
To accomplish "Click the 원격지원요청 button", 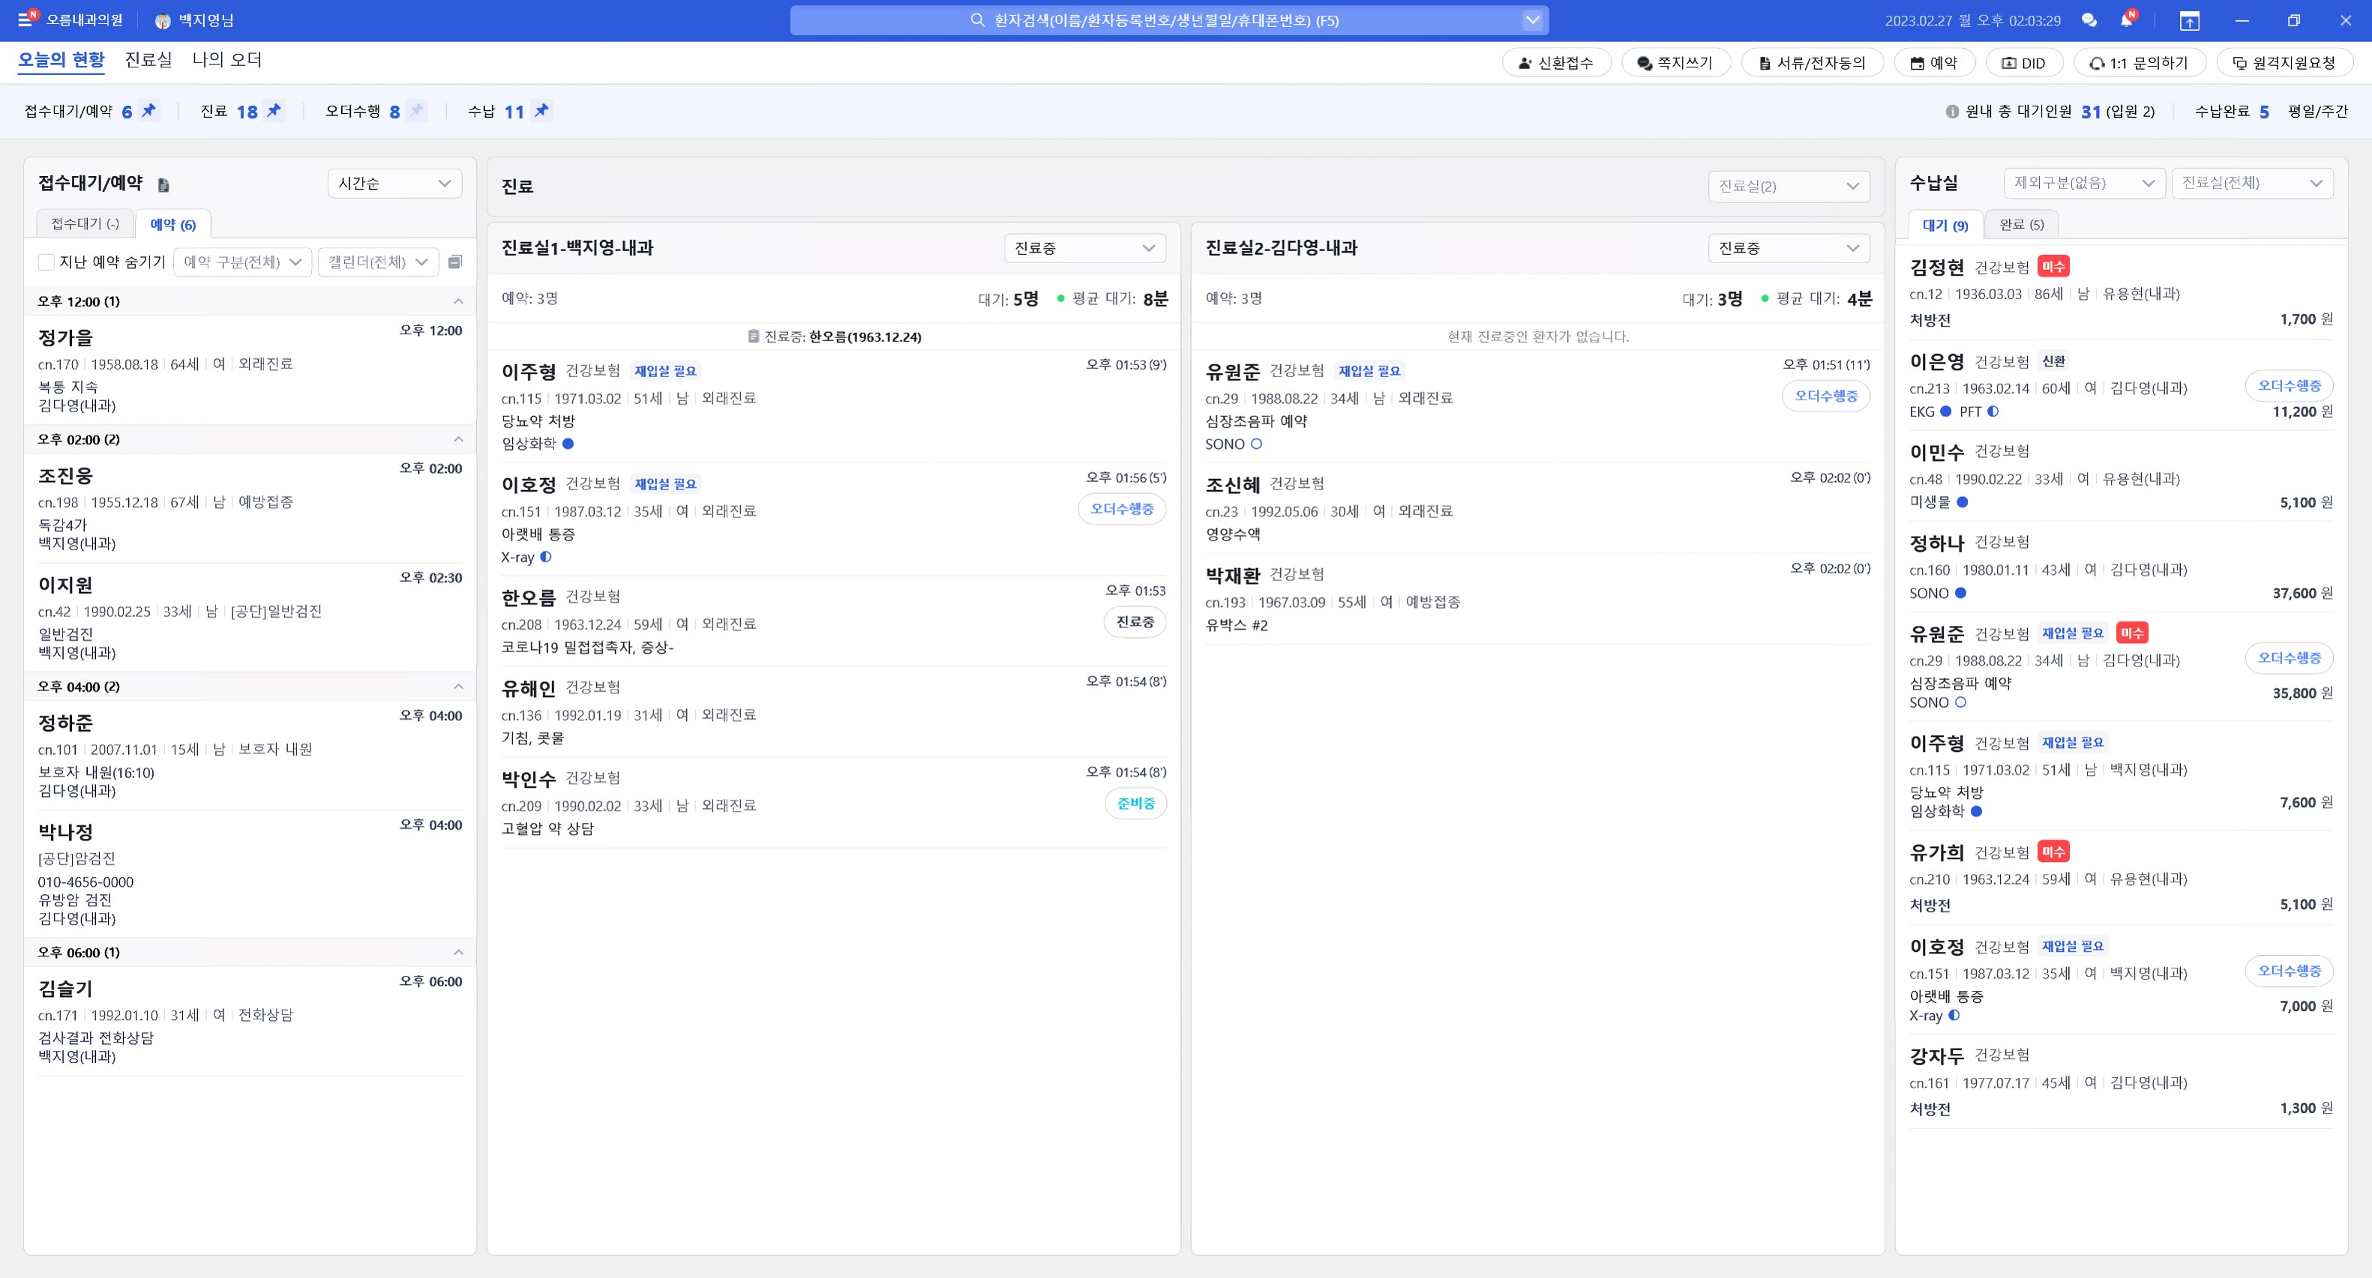I will point(2284,62).
